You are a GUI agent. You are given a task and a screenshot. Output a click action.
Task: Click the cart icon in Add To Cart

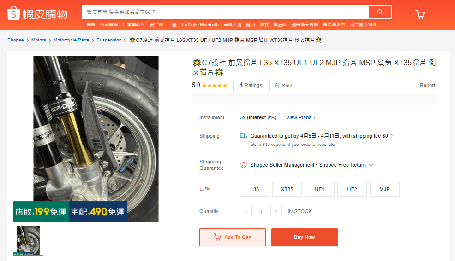(x=217, y=237)
